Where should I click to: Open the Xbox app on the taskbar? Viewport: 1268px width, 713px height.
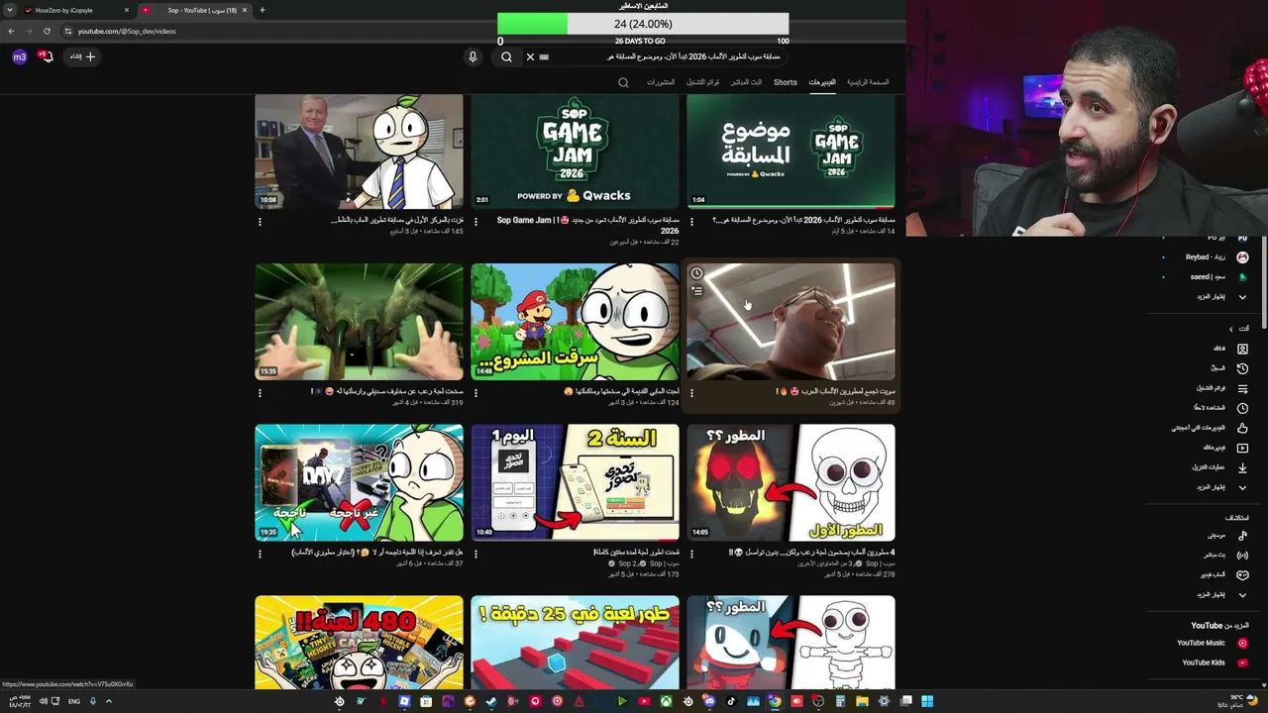point(666,701)
